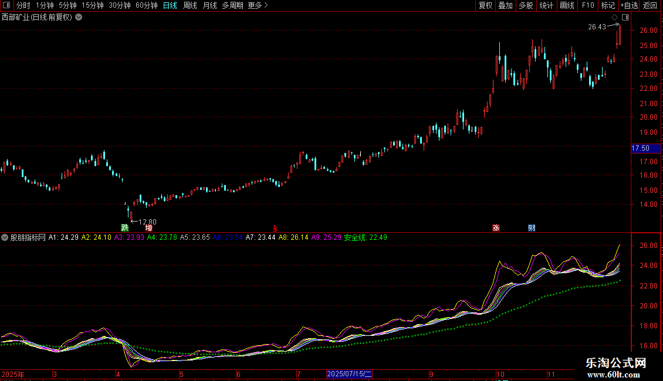Screen dimensions: 663x381
Task: Click the 股朋指标网 indicator name
Action: [28, 237]
